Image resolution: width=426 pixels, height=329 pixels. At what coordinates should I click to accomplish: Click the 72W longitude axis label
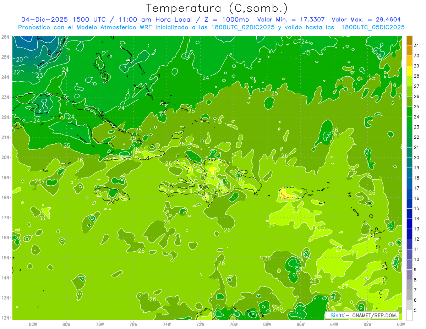point(200,324)
